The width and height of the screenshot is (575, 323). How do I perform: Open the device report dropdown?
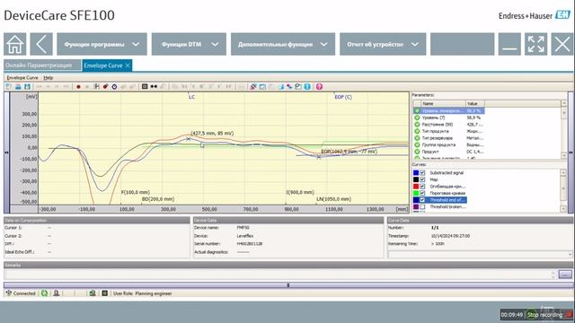pyautogui.click(x=383, y=44)
